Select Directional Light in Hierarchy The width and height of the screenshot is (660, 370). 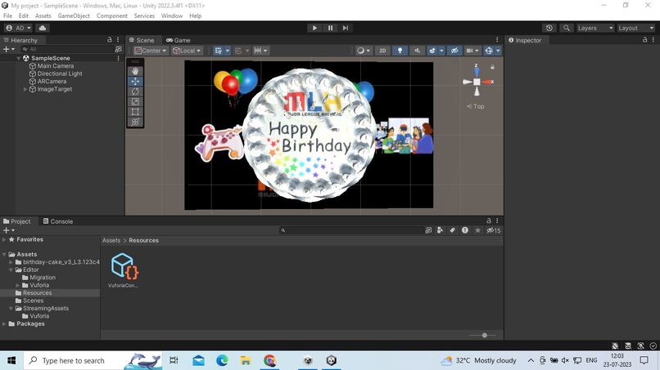(x=59, y=74)
